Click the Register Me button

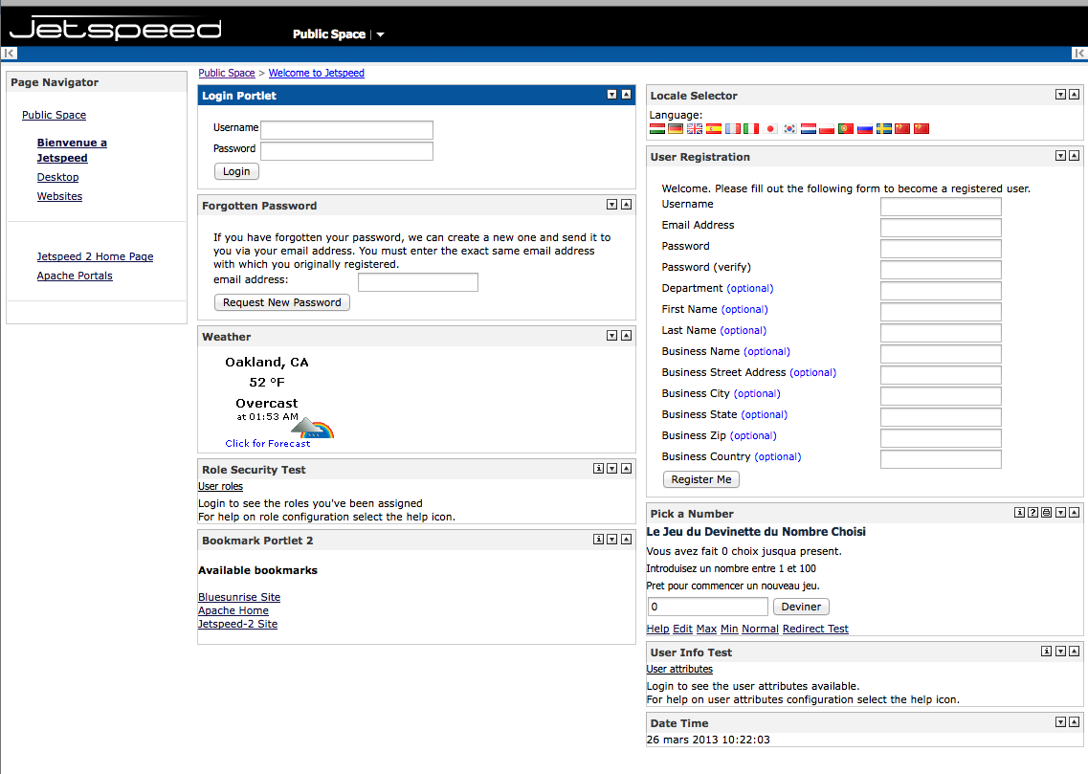point(700,479)
